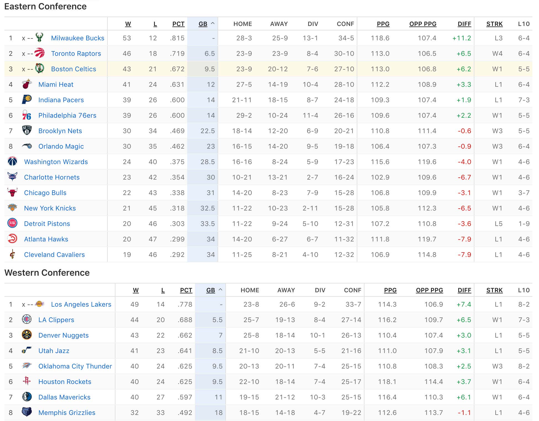Click the Philadelphia 76ers team logo

click(x=27, y=115)
